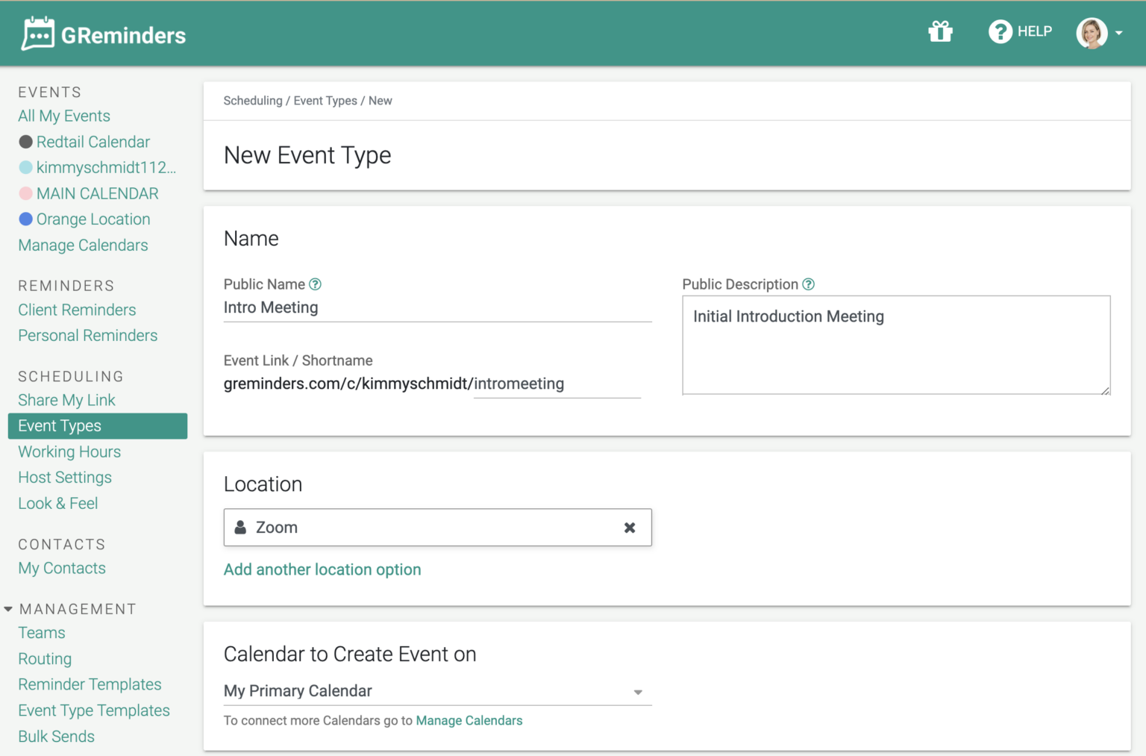Open the profile avatar picture
Screen dimensions: 1146x756
[x=1091, y=33]
